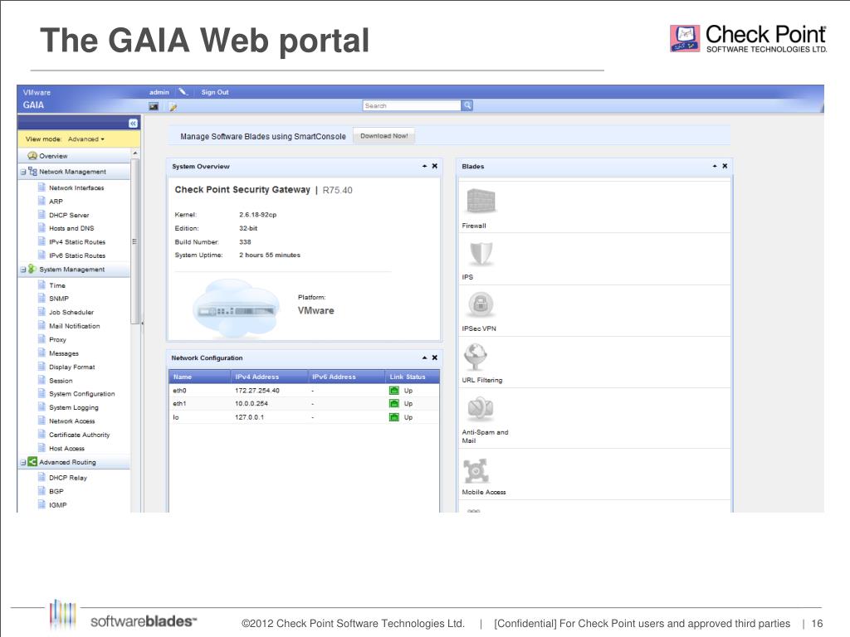This screenshot has width=850, height=637.
Task: Select System Logging item
Action: (x=74, y=407)
